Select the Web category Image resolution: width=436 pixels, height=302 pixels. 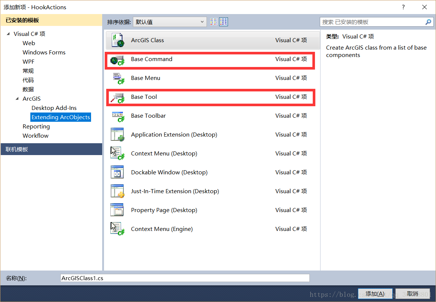29,43
